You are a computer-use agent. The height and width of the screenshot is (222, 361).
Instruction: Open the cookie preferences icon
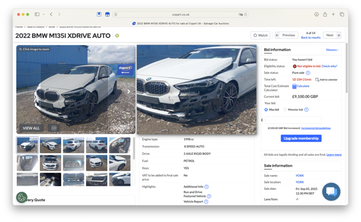(x=21, y=198)
